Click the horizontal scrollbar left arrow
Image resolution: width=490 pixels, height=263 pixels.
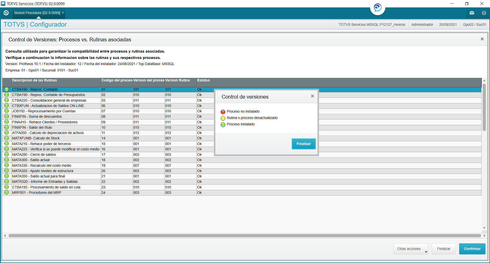(x=5, y=235)
